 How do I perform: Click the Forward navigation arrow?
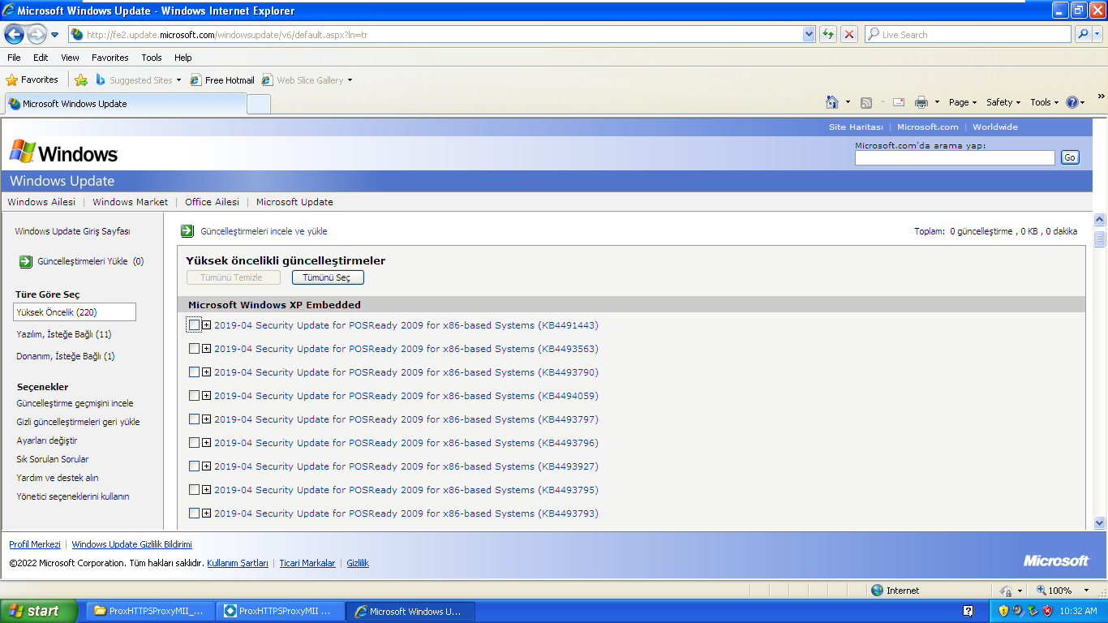[37, 35]
